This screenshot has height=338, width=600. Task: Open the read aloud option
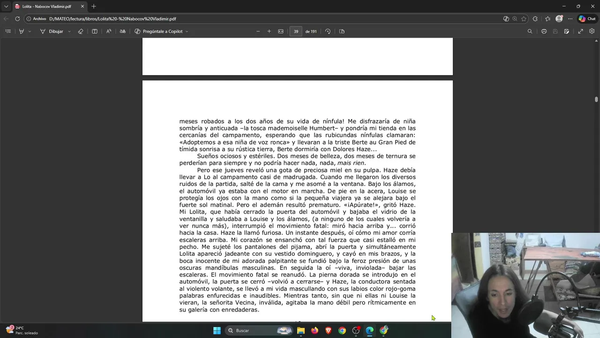109,31
